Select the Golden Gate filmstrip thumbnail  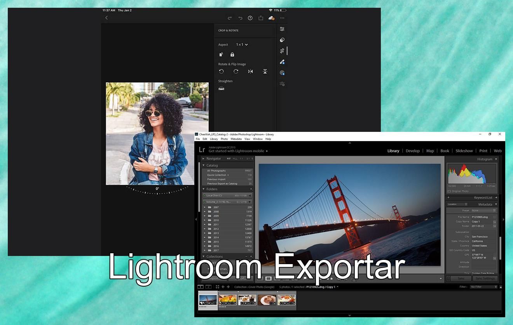[208, 300]
